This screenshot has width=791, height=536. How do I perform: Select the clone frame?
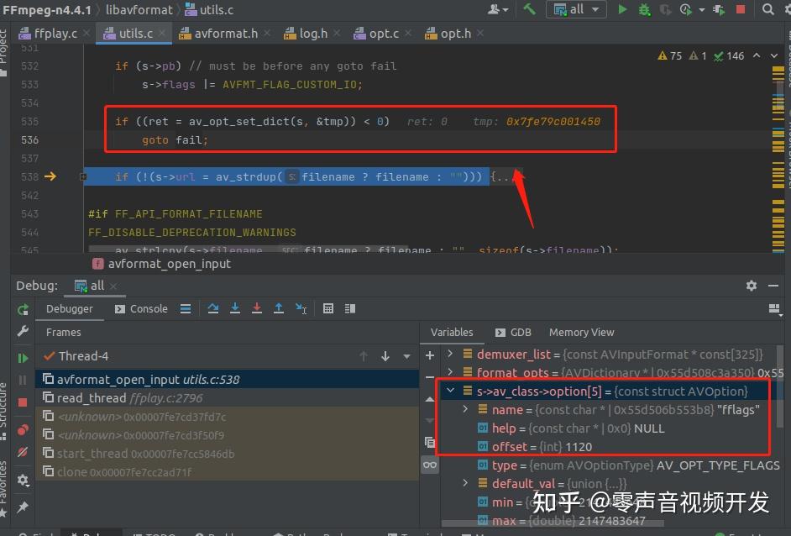227,472
